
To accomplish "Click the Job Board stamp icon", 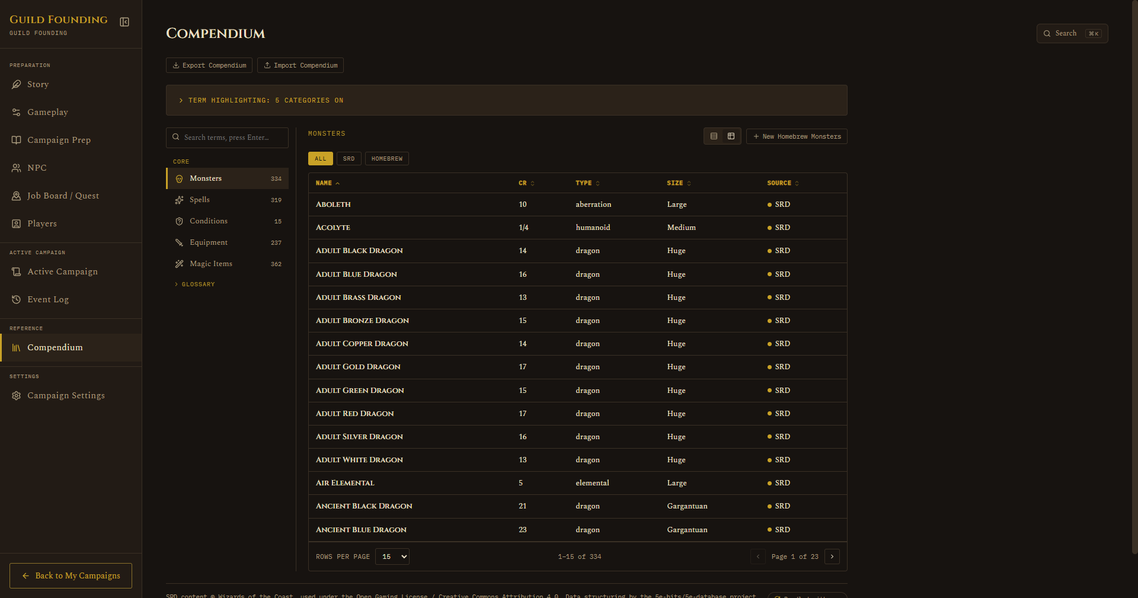I will 17,196.
